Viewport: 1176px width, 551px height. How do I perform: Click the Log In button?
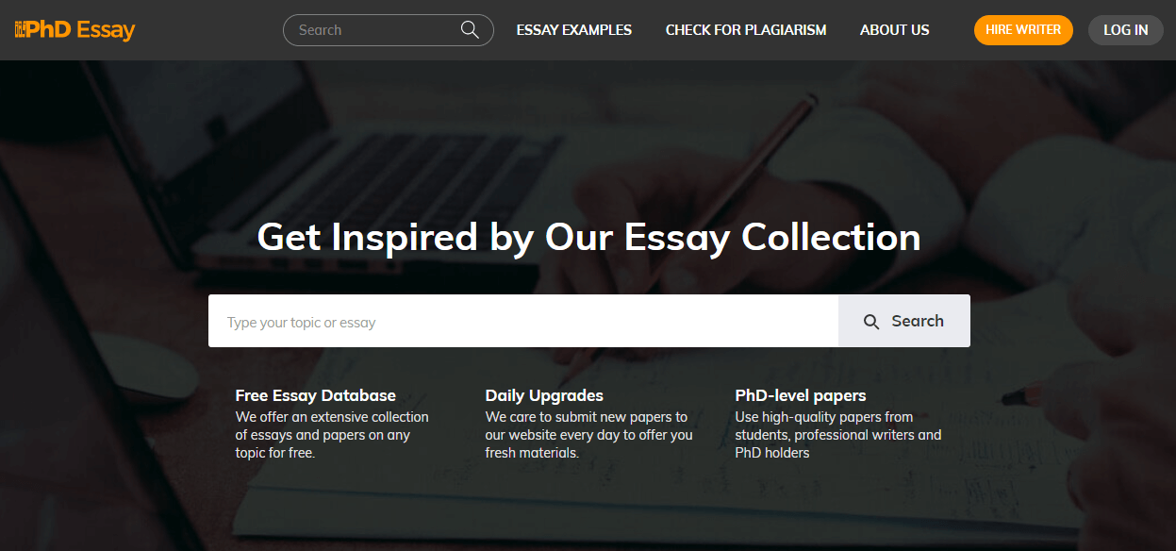click(1126, 30)
